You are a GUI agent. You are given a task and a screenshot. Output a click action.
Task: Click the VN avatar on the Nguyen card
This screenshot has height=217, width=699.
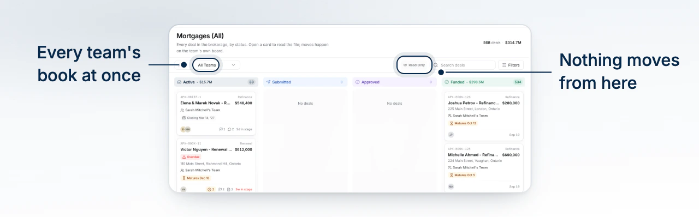point(183,189)
